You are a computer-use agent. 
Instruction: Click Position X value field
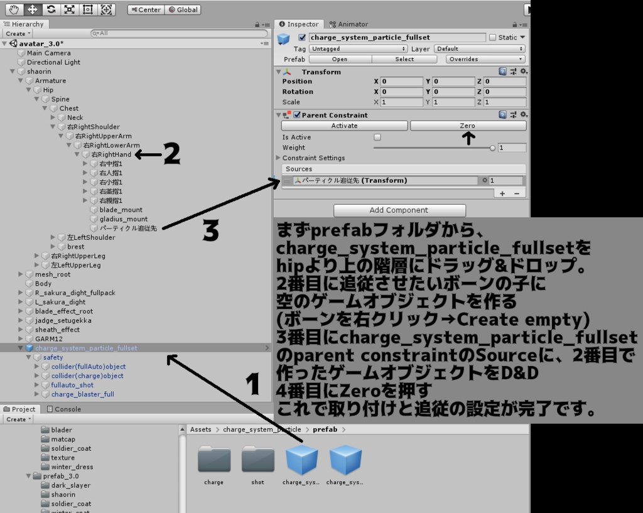coord(401,81)
